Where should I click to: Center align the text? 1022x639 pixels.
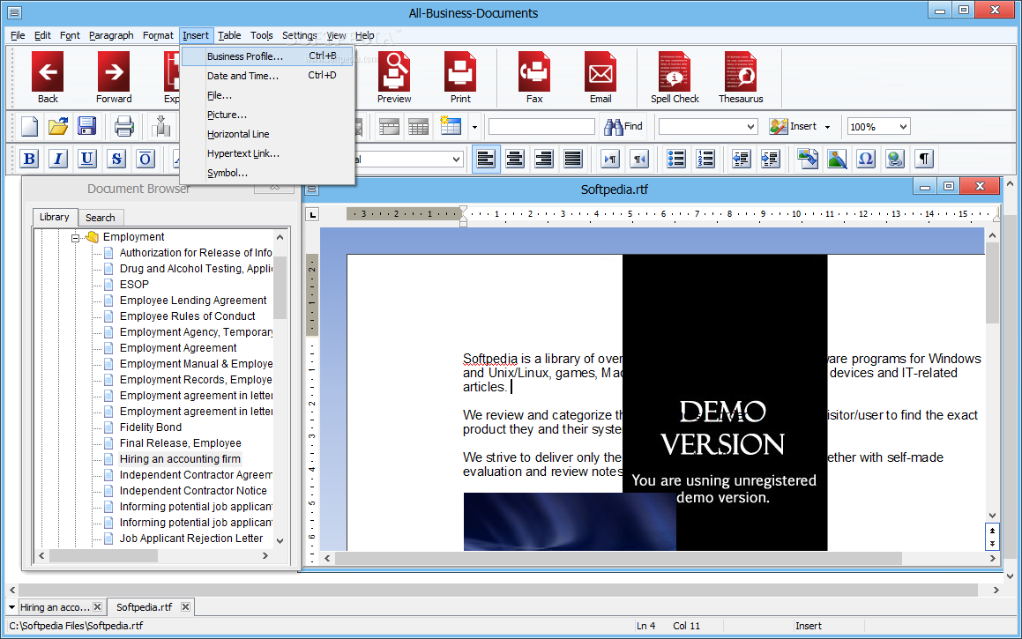tap(515, 159)
